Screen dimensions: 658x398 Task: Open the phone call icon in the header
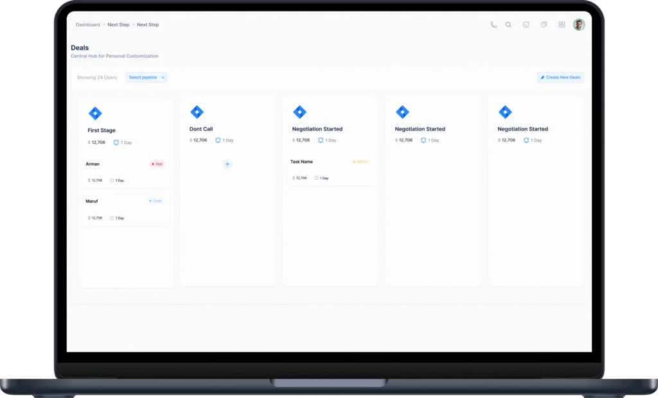tap(493, 24)
